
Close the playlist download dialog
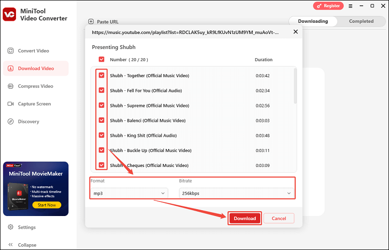296,32
